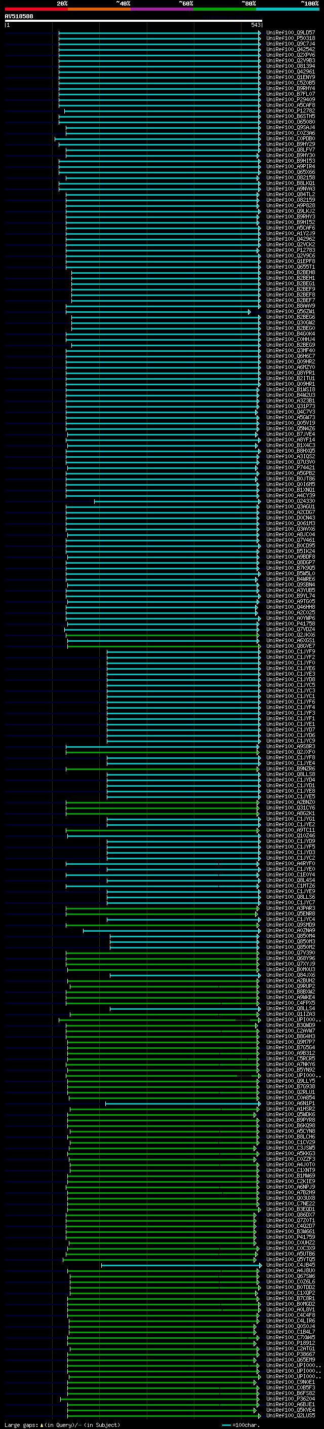Click the white query sequence ruler bar
324x1429 pixels.
[x=134, y=20]
